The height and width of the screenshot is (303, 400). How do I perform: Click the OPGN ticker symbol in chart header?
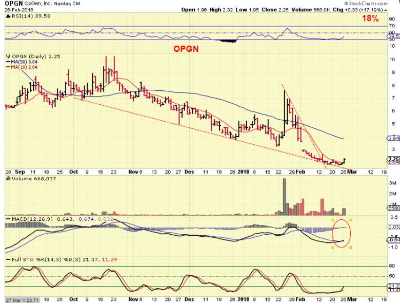pos(14,3)
